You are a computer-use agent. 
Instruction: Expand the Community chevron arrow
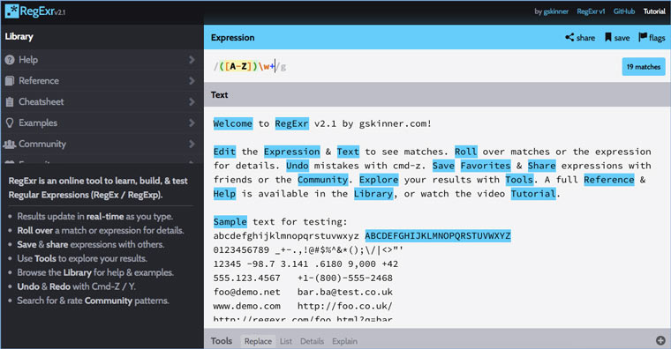click(192, 144)
